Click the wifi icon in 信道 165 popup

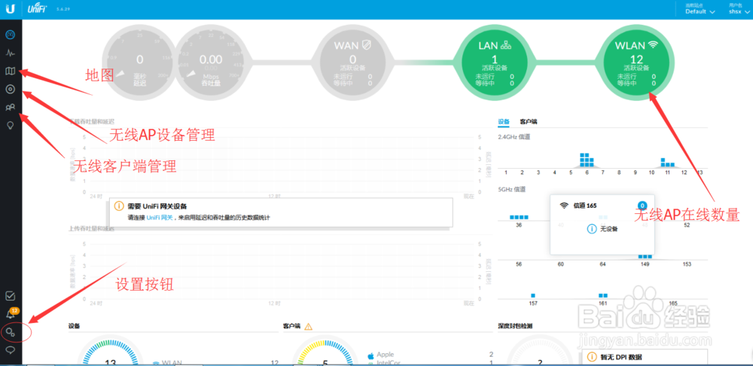click(564, 206)
